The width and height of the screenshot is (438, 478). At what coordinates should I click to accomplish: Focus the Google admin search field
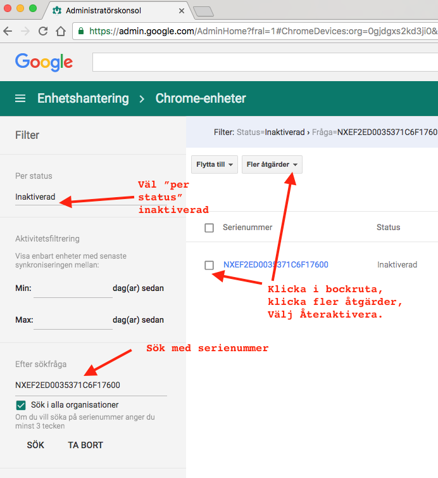(265, 62)
